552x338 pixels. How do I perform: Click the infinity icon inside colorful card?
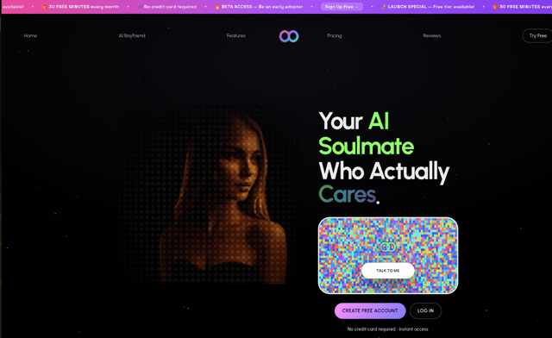click(388, 247)
